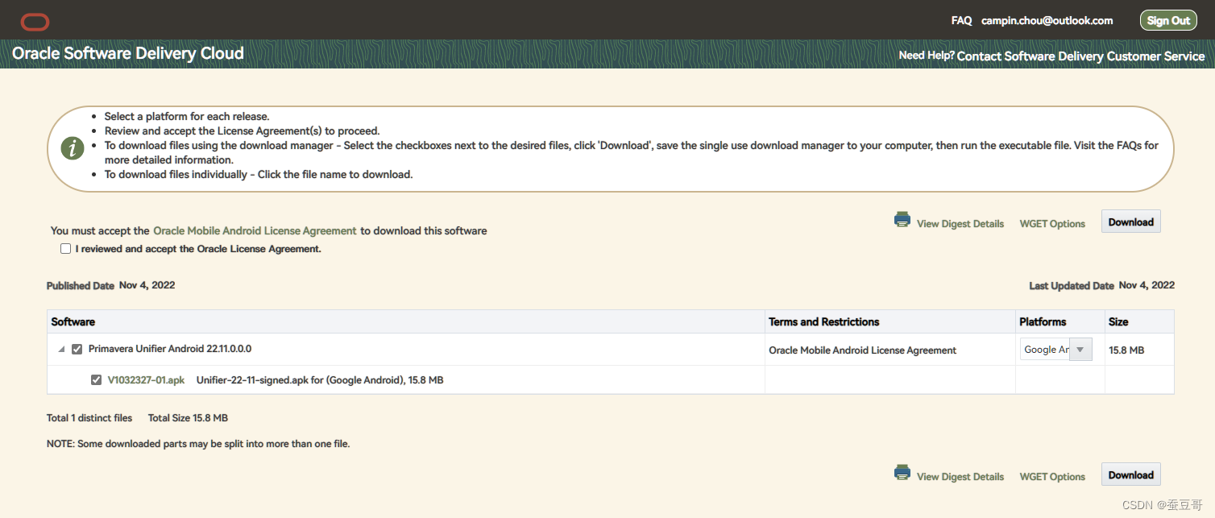
Task: Uncheck the Primavera Unifier Android 22.11.0.0.0 row
Action: [77, 349]
